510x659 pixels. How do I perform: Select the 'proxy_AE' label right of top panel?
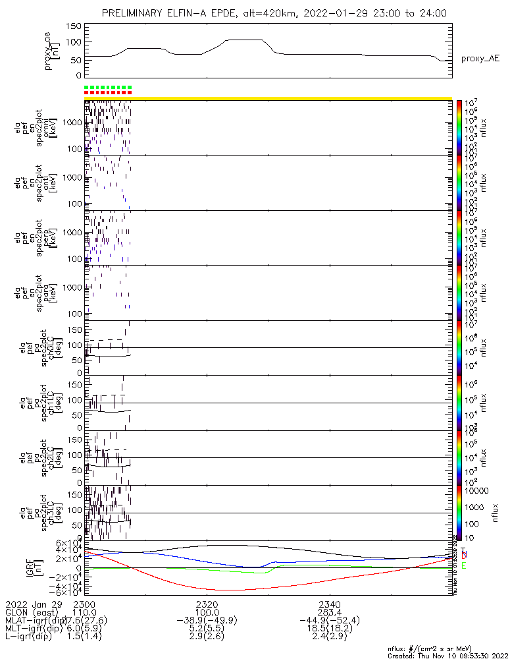[x=480, y=59]
